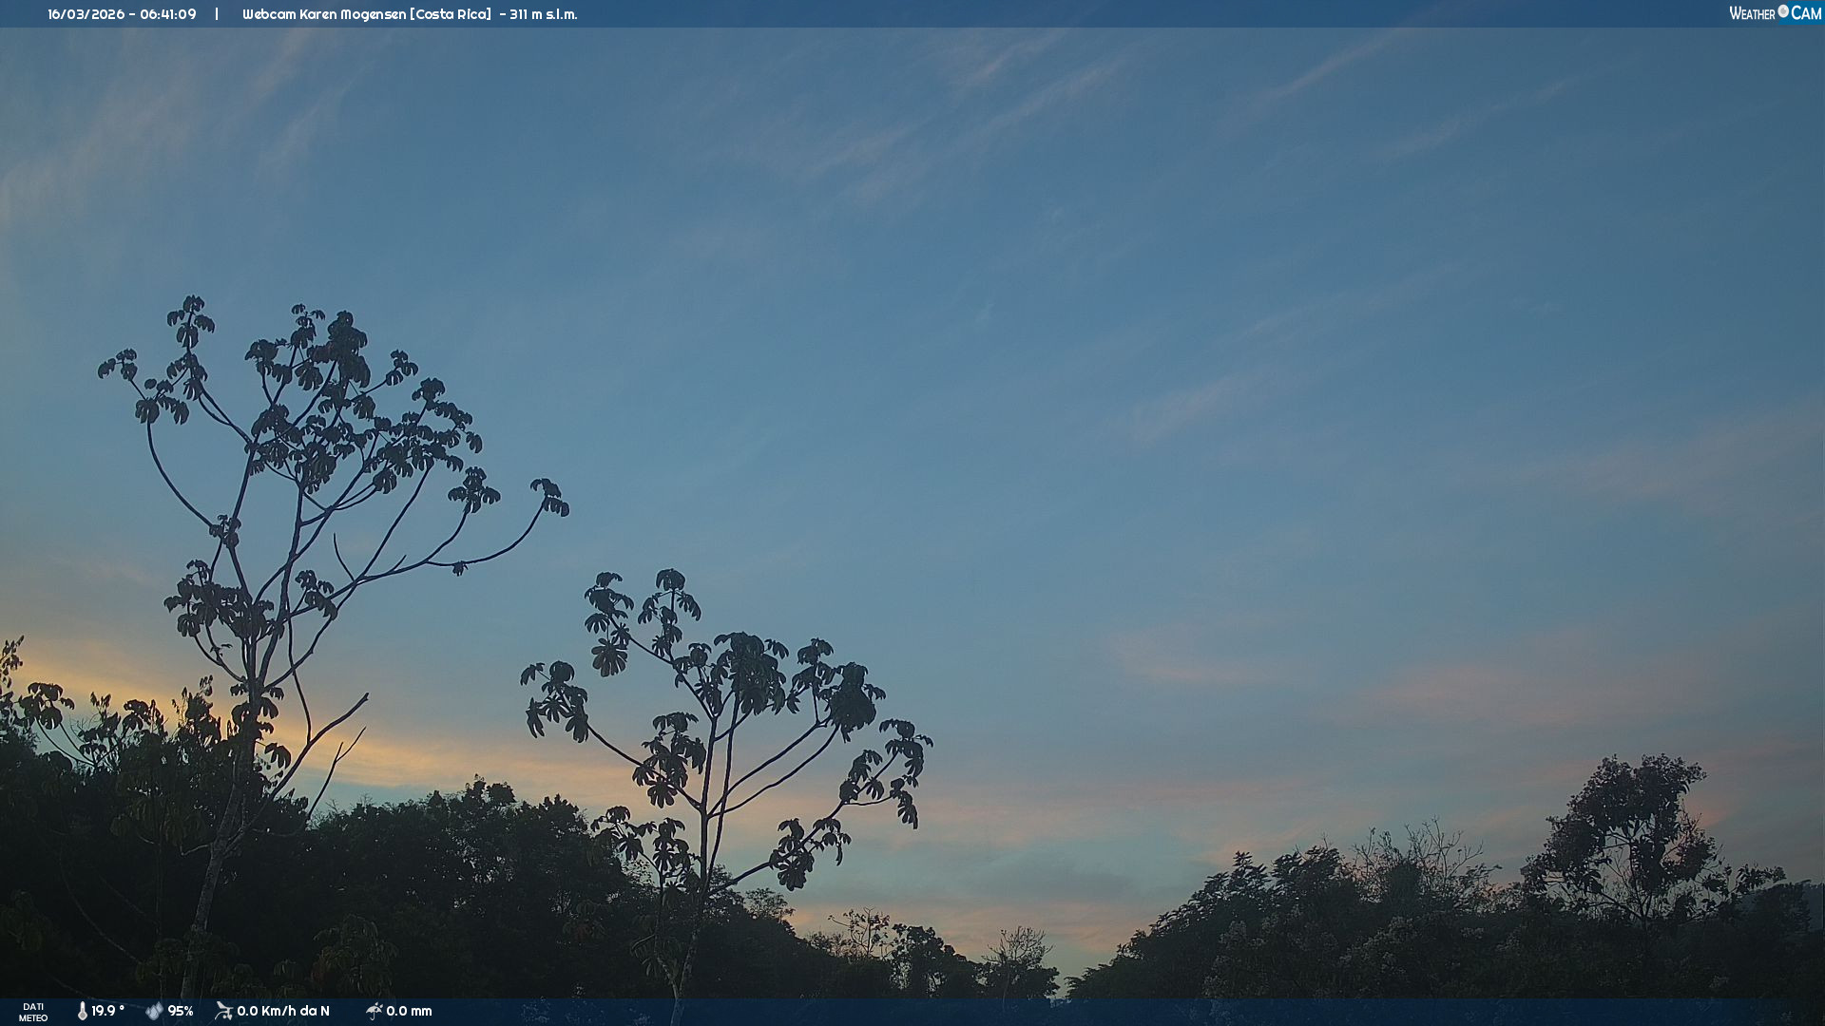The image size is (1825, 1026).
Task: Click the 95% humidity value
Action: pyautogui.click(x=181, y=1011)
